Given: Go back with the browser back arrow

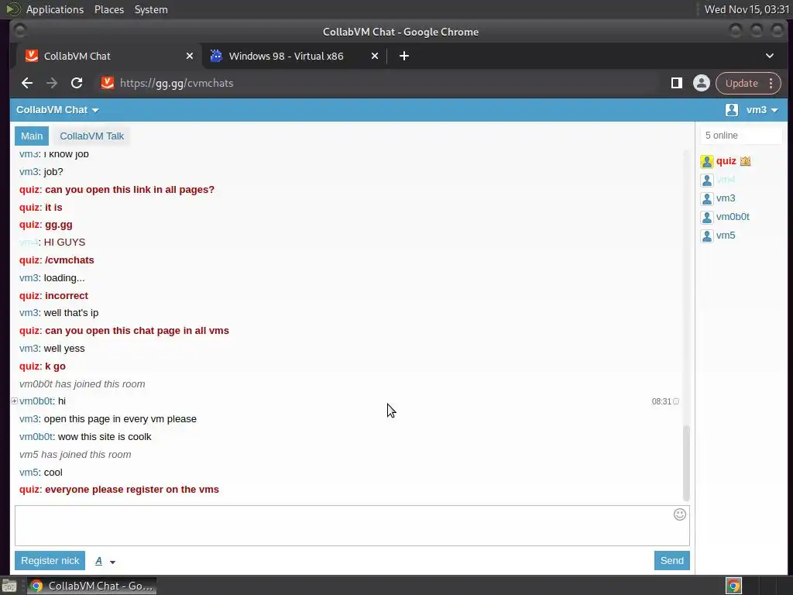Looking at the screenshot, I should [x=27, y=83].
